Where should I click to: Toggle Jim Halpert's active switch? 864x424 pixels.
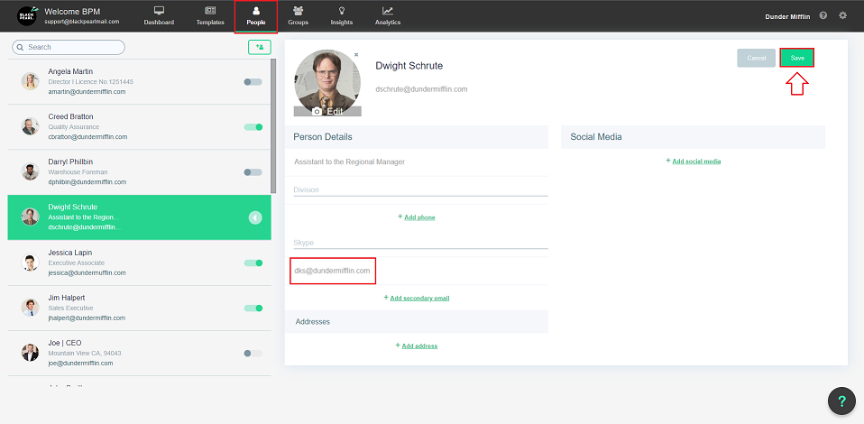[253, 308]
